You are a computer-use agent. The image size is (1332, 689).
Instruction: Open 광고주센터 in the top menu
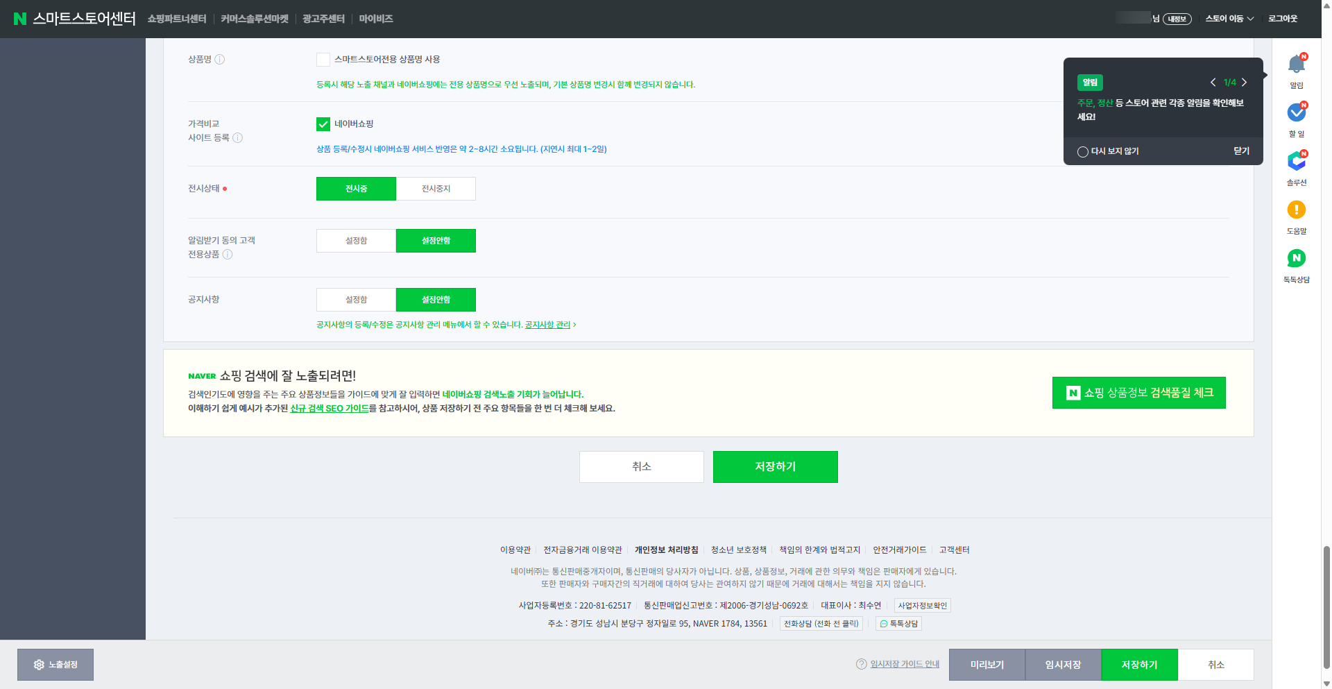(323, 19)
